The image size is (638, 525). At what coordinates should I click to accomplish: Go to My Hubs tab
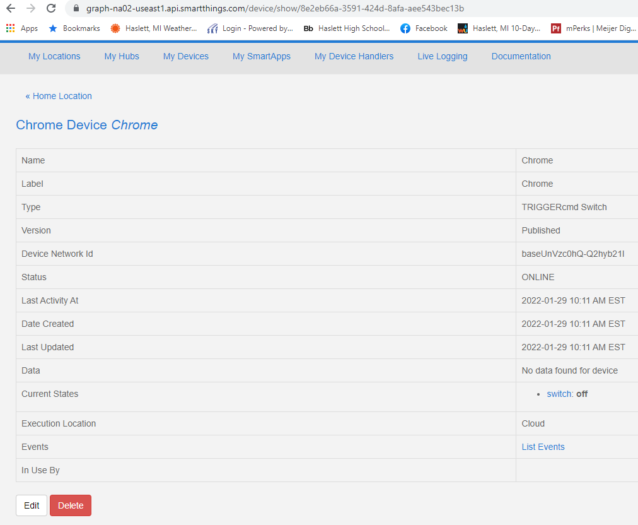pyautogui.click(x=122, y=56)
